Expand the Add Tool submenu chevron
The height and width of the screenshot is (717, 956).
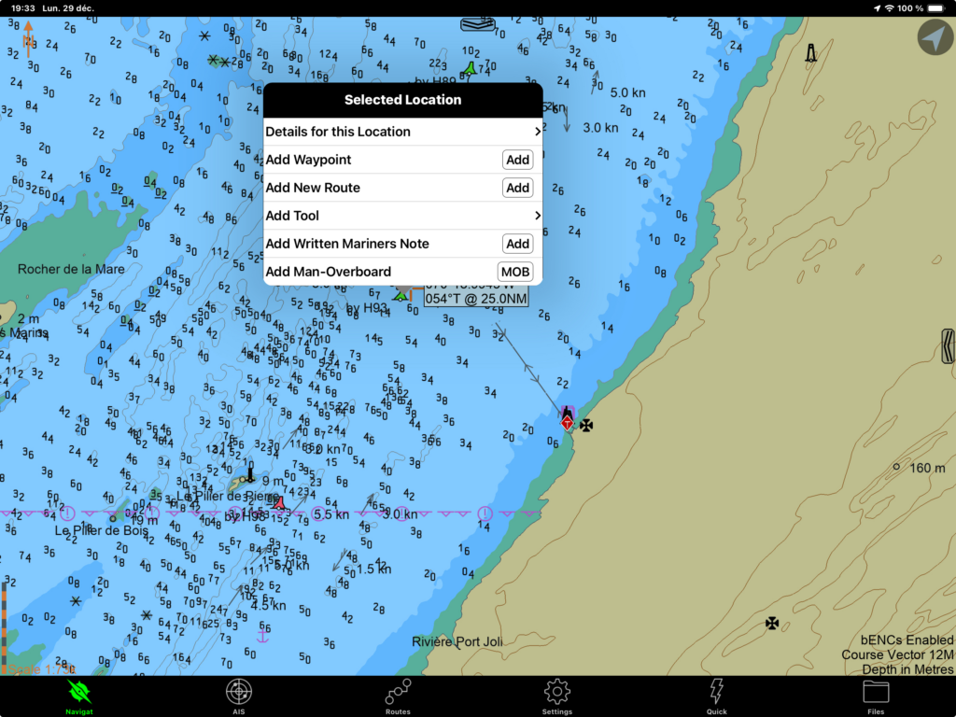click(537, 216)
